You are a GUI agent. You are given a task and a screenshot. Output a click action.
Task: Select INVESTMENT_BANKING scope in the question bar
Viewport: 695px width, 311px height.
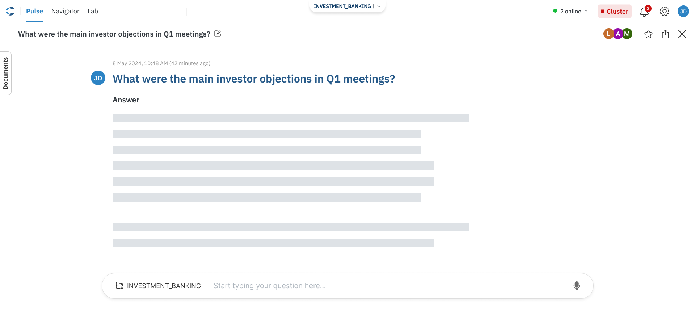(x=164, y=286)
